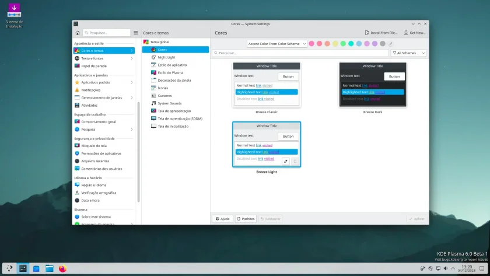Screen dimensions: 490x276
Task: Edit the Breeze Light color scheme
Action: [x=286, y=161]
